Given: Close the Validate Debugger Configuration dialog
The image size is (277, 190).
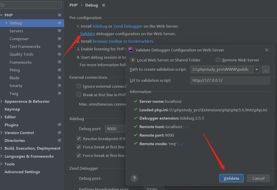Looking at the screenshot, I should click(x=267, y=50).
